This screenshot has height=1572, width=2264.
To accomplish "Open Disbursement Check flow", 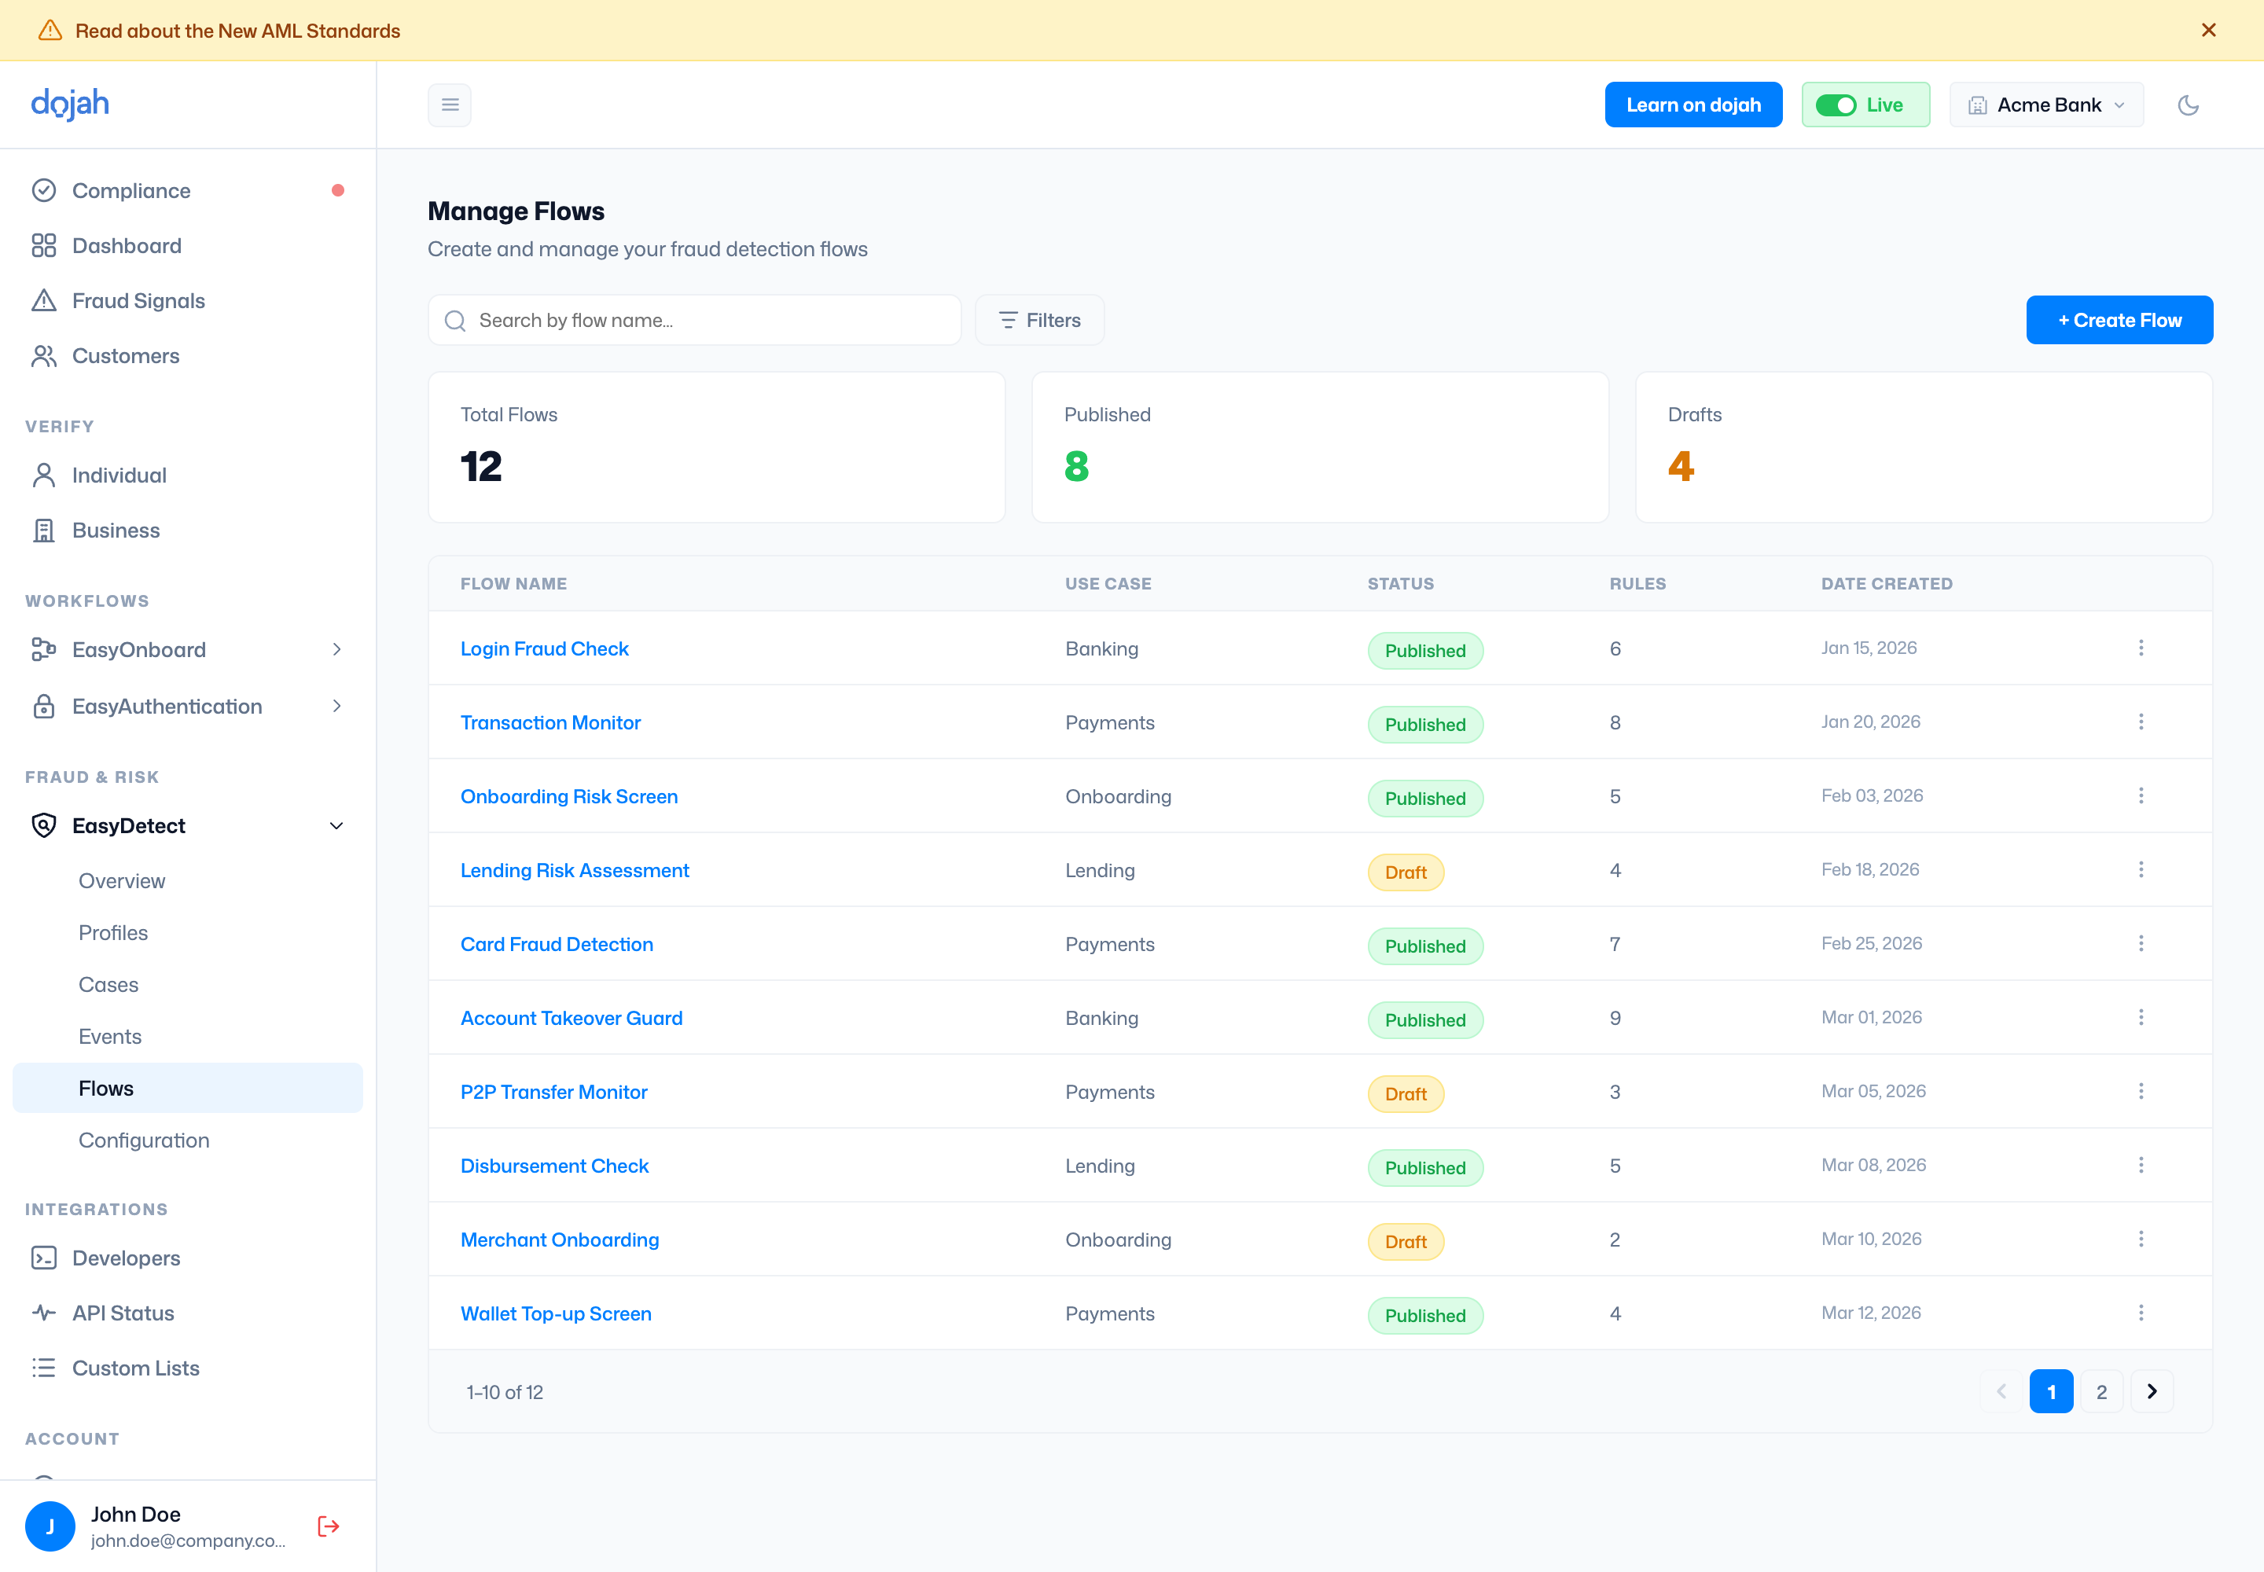I will [555, 1165].
